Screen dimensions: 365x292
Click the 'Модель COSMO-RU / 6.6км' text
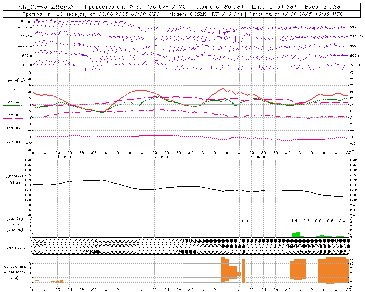205,14
